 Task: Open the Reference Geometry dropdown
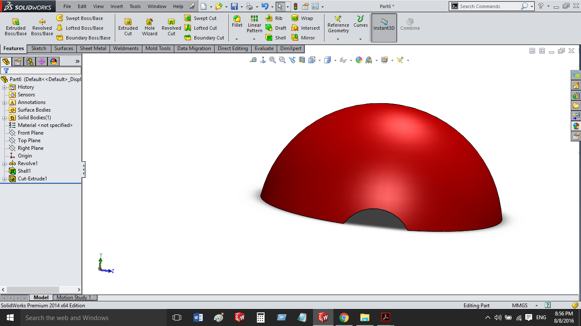(338, 39)
